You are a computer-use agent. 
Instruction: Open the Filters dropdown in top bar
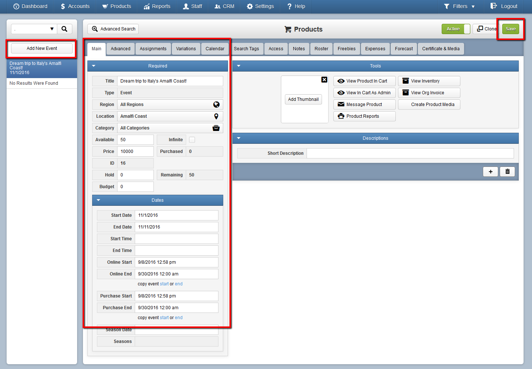(459, 6)
